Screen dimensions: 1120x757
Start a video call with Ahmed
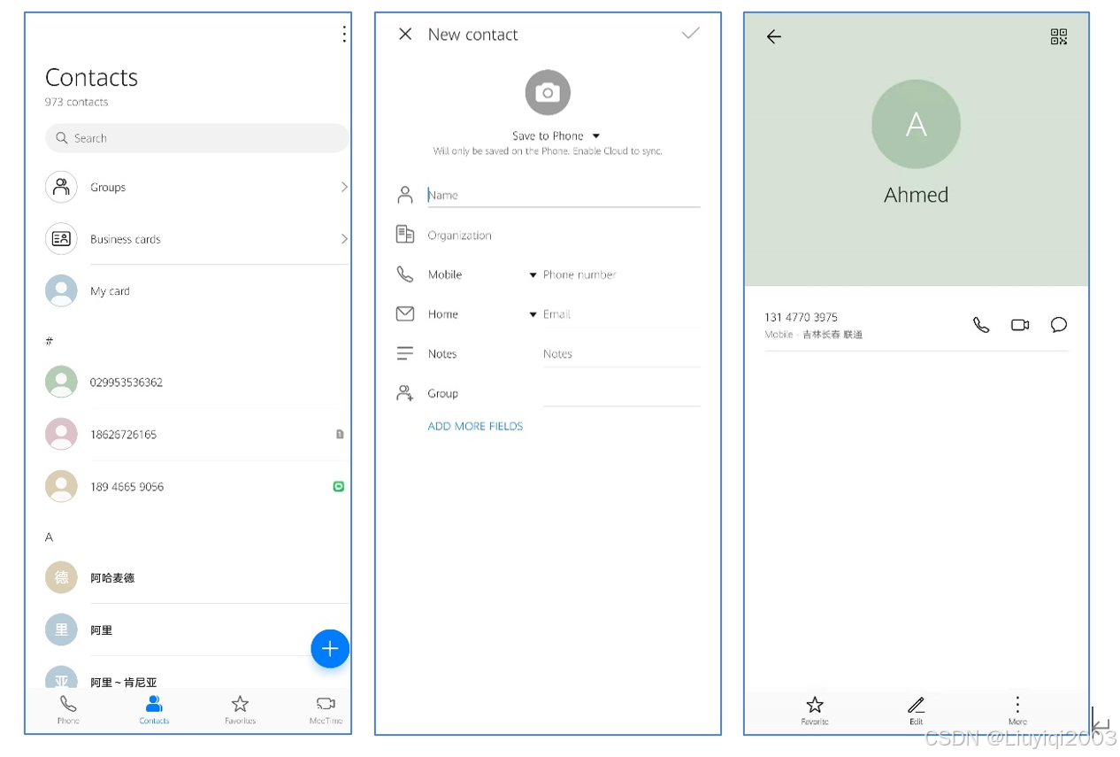click(x=1020, y=325)
